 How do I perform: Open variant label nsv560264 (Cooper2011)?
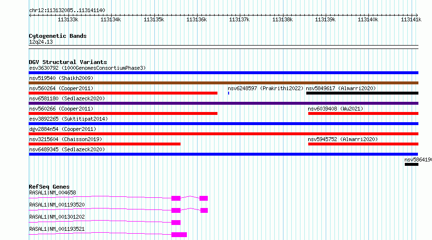pyautogui.click(x=61, y=88)
